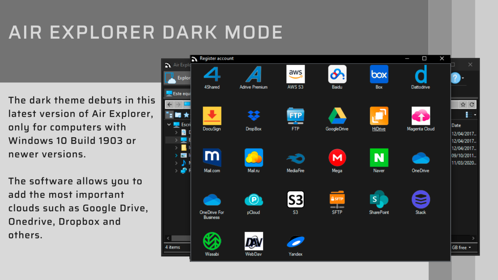The height and width of the screenshot is (280, 498).
Task: Sort files by the Date column header
Action: pos(456,125)
